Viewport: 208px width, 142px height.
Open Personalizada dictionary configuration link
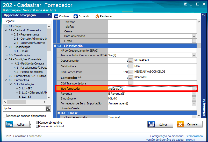(x=194, y=136)
